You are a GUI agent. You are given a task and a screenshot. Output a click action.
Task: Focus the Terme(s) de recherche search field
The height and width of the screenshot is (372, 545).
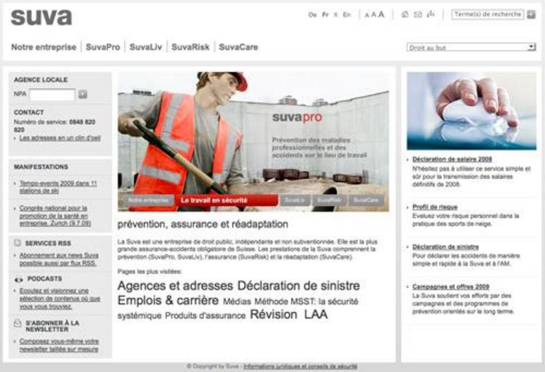pos(487,14)
